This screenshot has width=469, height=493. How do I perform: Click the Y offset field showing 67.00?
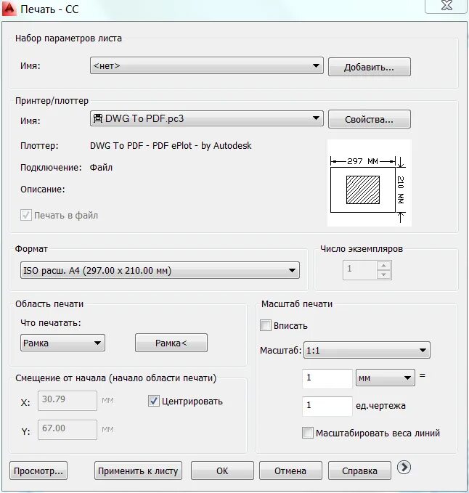click(x=68, y=430)
